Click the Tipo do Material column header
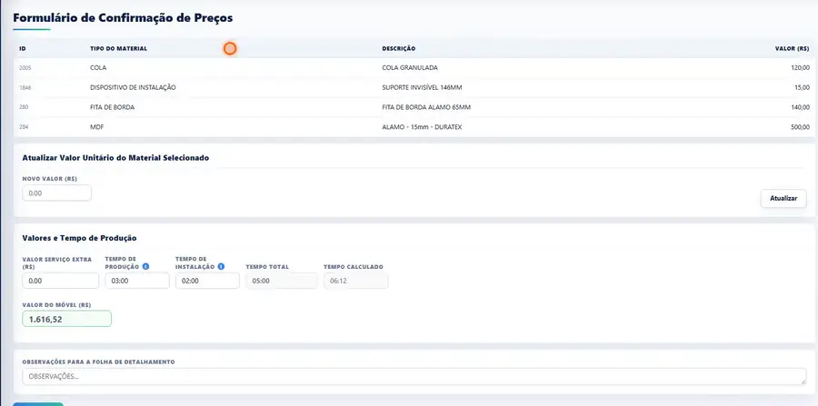Screen dimensions: 818x406 click(x=118, y=48)
